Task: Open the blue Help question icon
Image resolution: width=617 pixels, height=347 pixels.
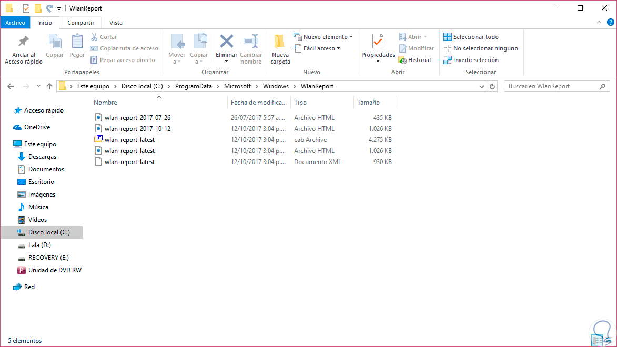Action: tap(610, 23)
